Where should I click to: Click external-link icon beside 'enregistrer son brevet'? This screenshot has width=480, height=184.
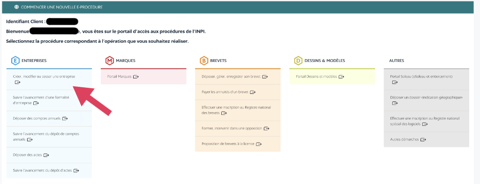point(265,77)
